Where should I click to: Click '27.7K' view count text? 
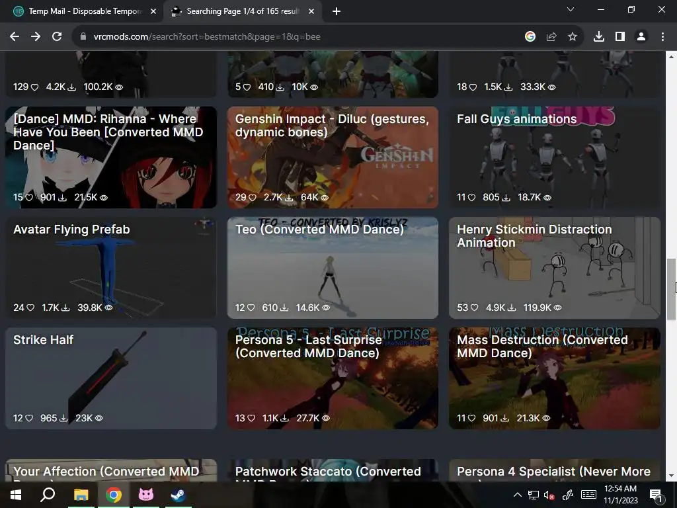point(308,419)
